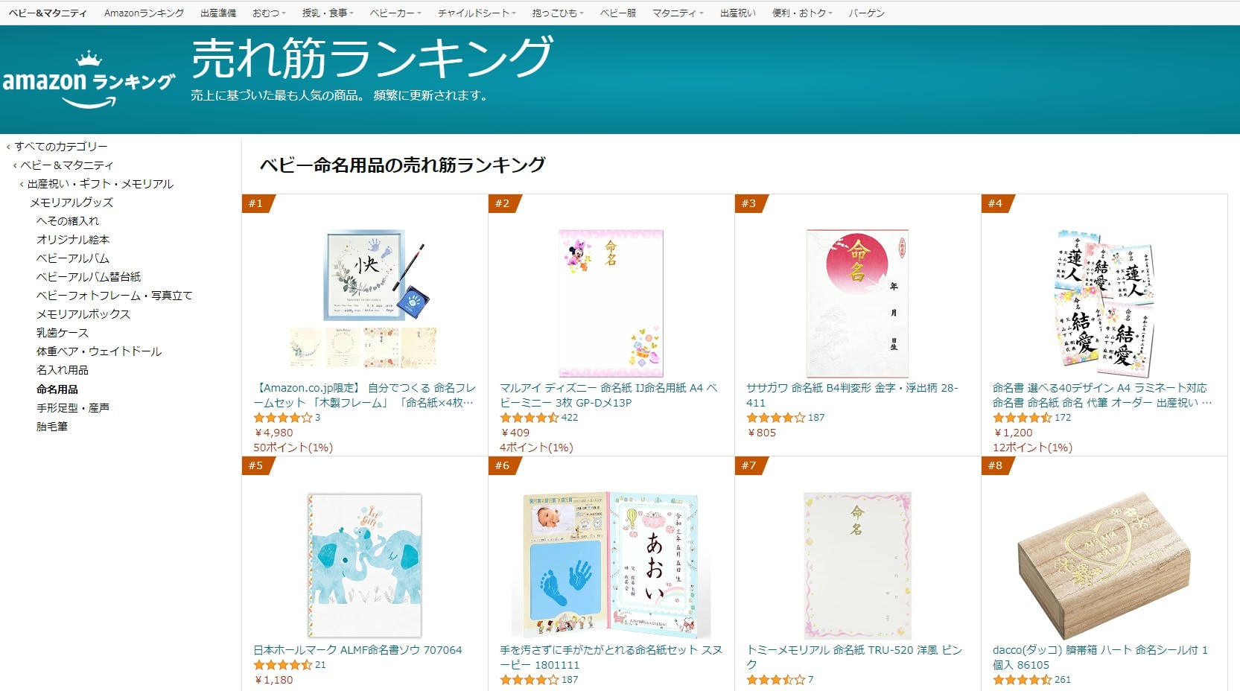Click the star rating of the Disney 命名紙
This screenshot has height=691, width=1240.
click(530, 418)
